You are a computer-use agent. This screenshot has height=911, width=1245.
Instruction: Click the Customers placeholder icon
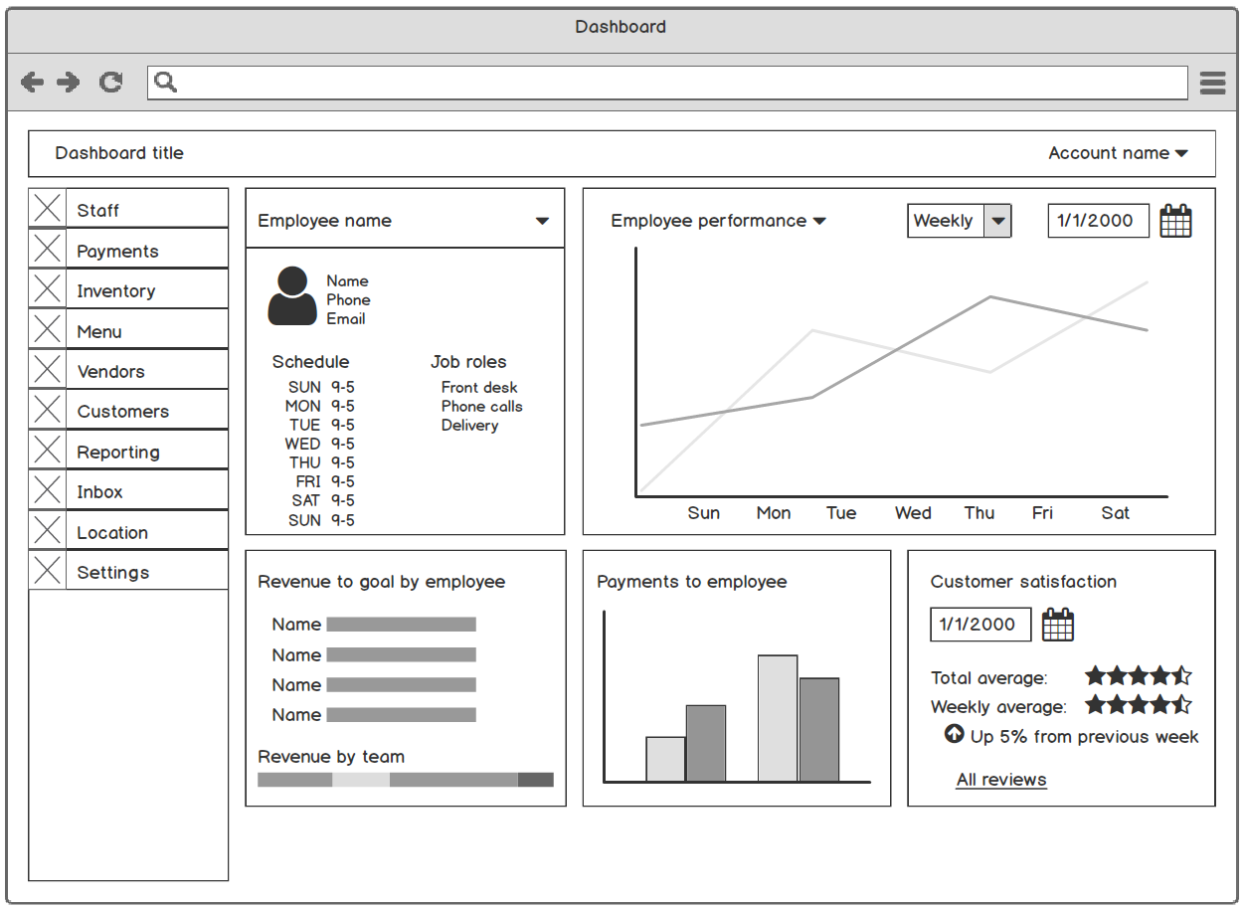tap(48, 410)
